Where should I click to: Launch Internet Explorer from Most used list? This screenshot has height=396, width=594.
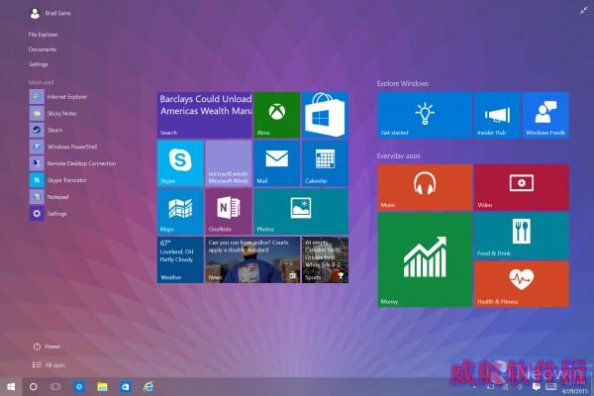click(x=58, y=97)
